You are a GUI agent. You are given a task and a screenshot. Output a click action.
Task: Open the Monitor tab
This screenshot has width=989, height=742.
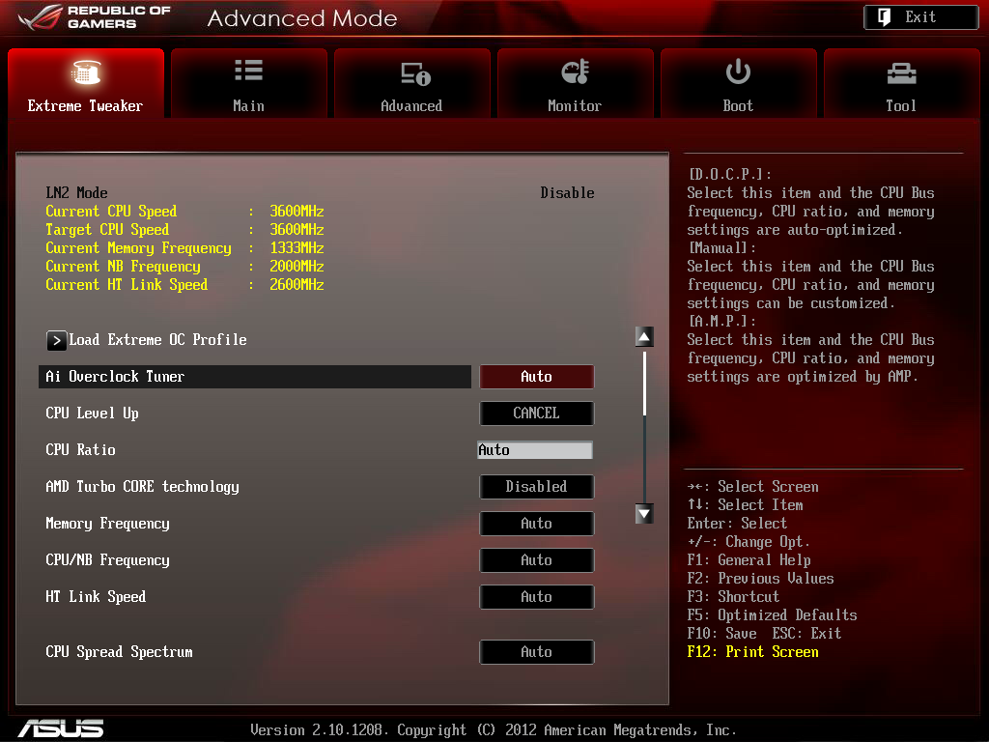click(575, 83)
